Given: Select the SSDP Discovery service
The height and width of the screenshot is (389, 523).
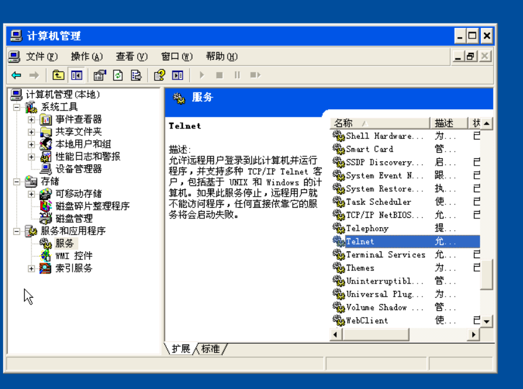Looking at the screenshot, I should pyautogui.click(x=406, y=163).
